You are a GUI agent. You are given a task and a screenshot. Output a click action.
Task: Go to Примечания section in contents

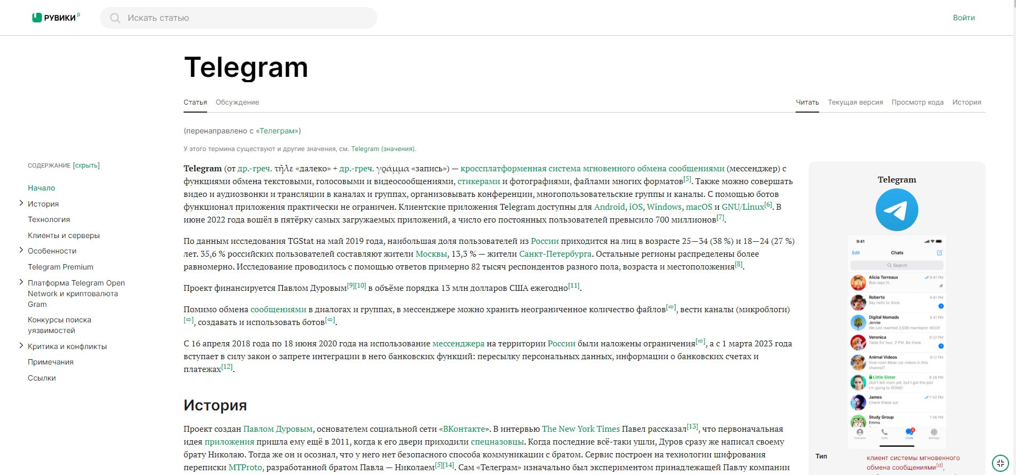click(x=51, y=362)
